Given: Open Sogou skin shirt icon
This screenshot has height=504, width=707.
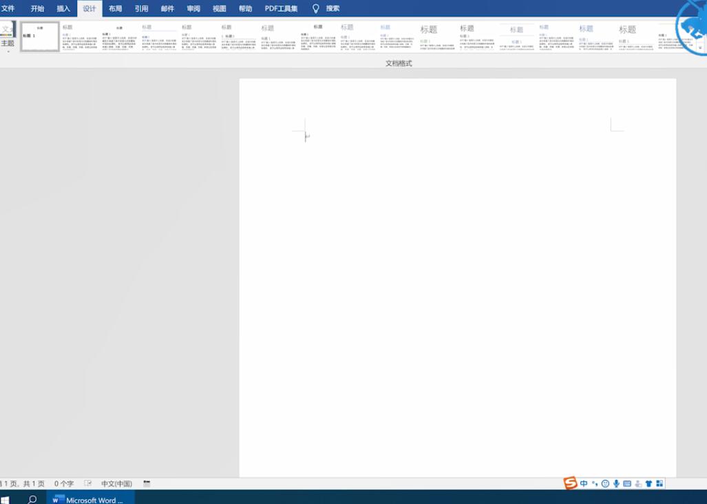Looking at the screenshot, I should pos(649,484).
